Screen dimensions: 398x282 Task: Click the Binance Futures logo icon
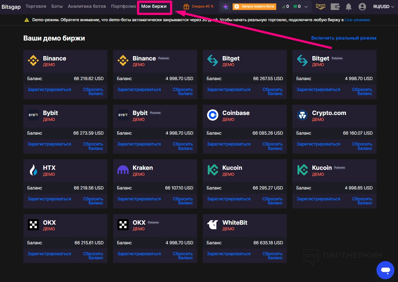pyautogui.click(x=123, y=60)
